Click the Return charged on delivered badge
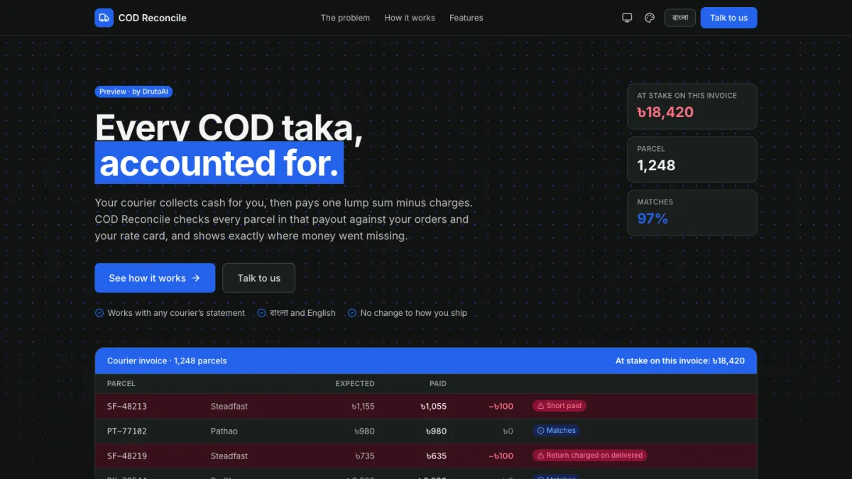Image resolution: width=852 pixels, height=479 pixels. (x=589, y=456)
